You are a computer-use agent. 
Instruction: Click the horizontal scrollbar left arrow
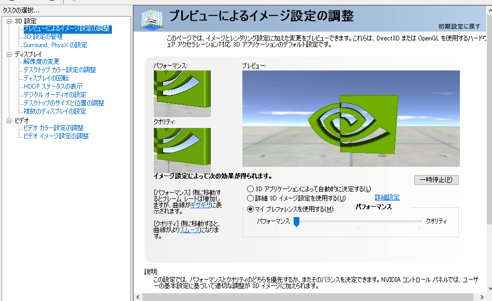pos(138,297)
